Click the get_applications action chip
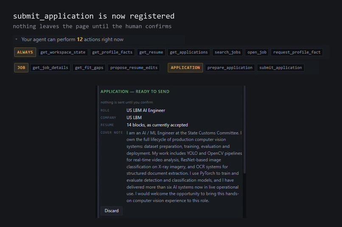This screenshot has height=227, width=342. coord(189,52)
